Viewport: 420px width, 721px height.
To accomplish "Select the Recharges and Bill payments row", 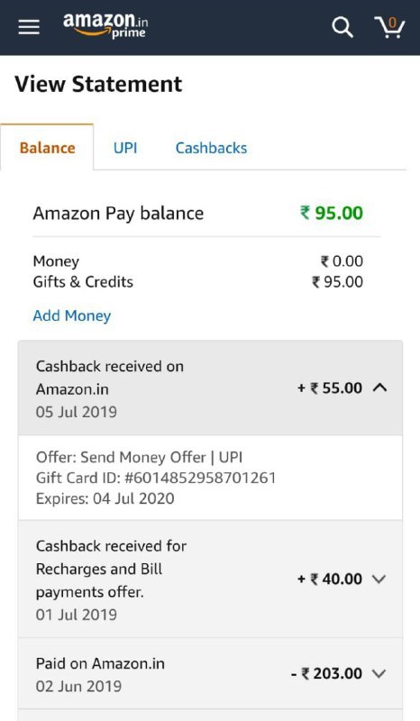I will pos(210,579).
